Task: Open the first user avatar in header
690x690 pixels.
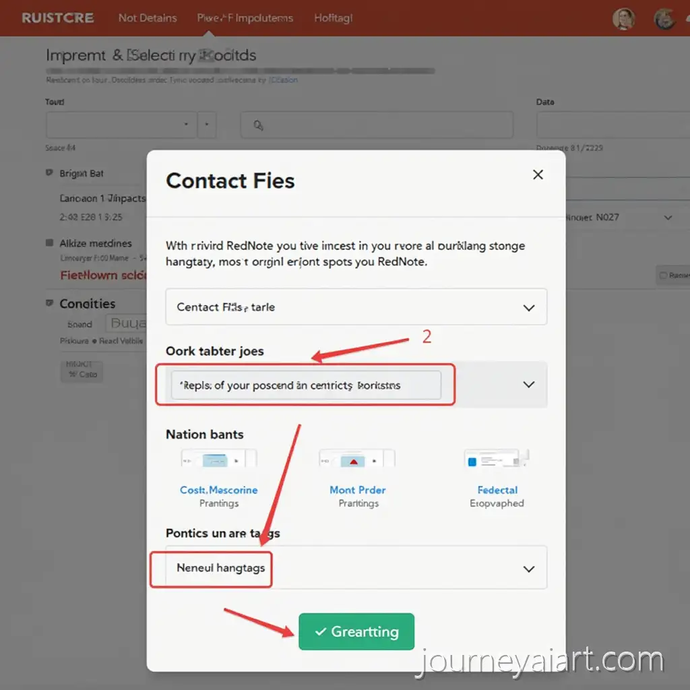Action: click(x=623, y=19)
